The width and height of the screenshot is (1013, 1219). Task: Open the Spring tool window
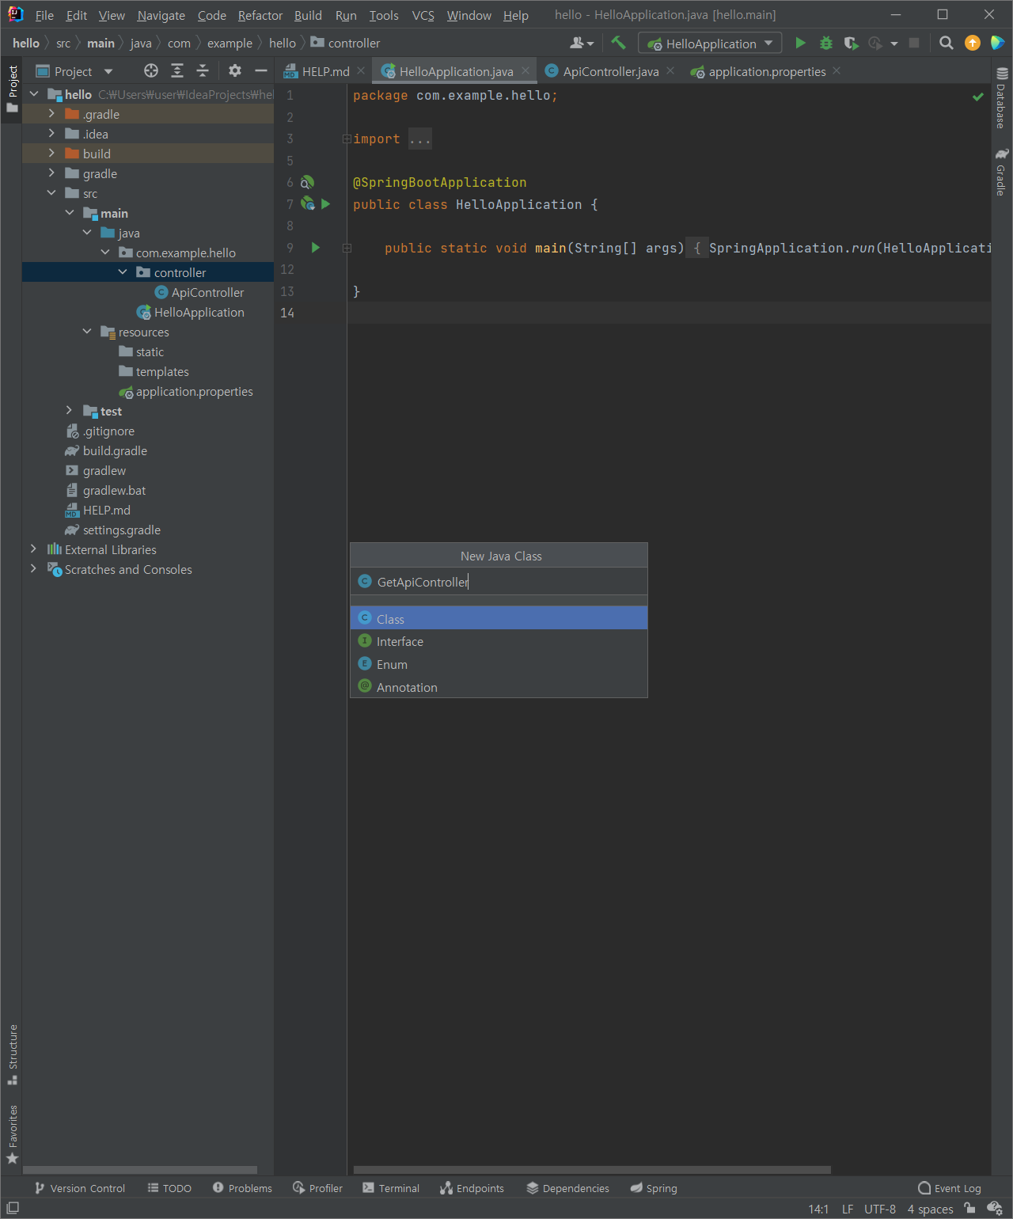click(654, 1188)
